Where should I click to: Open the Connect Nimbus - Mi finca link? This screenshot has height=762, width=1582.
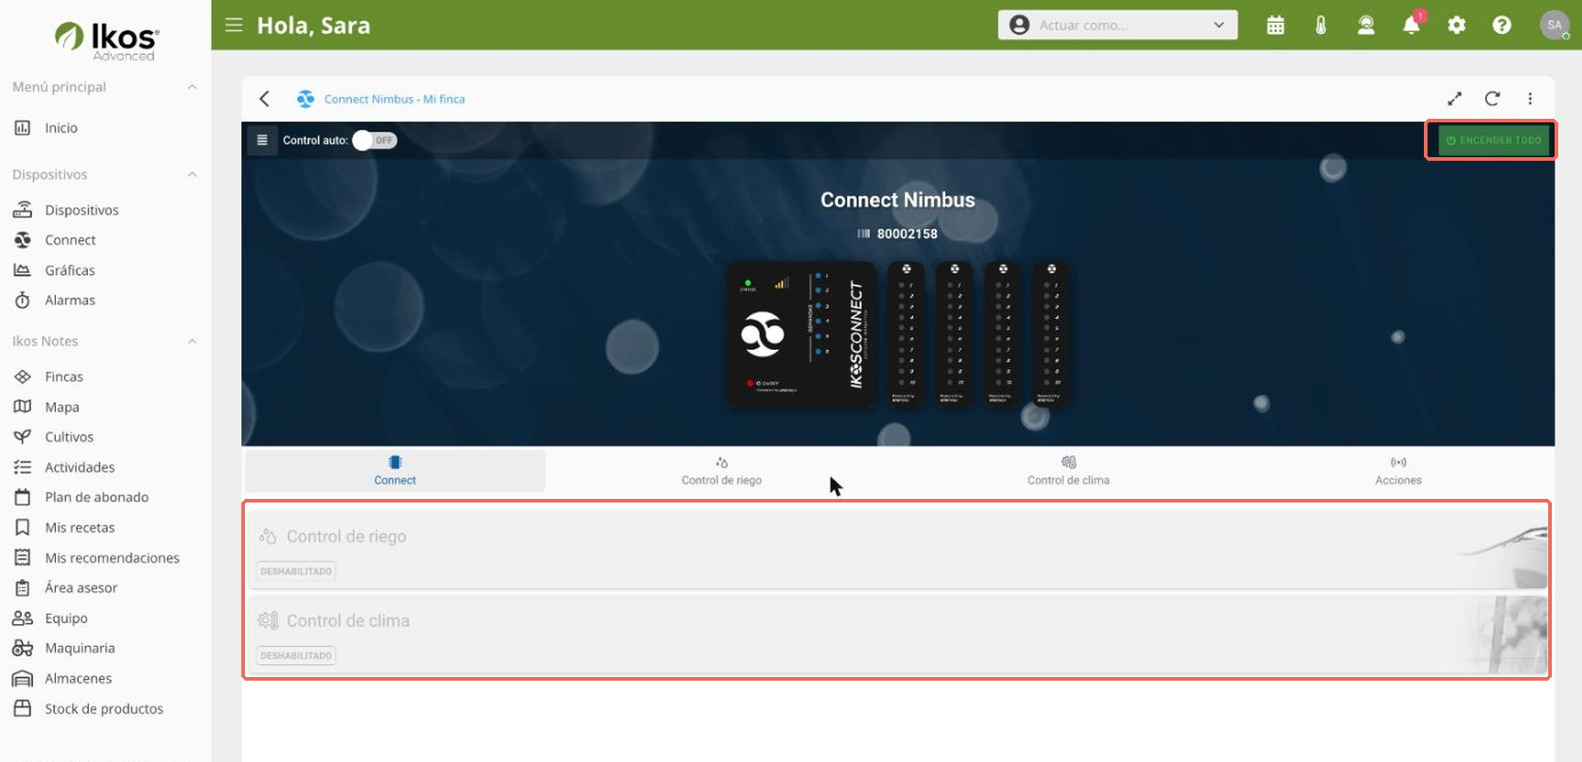pos(394,99)
